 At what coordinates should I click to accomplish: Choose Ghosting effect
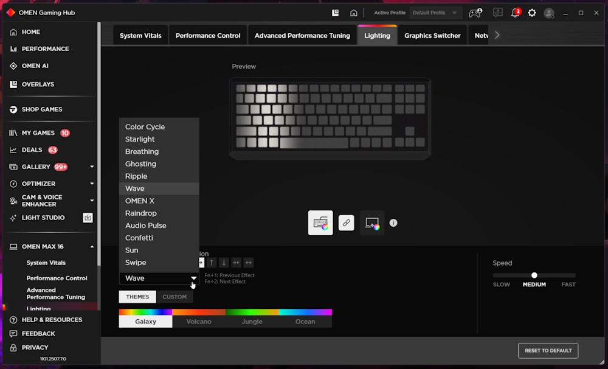159,164
